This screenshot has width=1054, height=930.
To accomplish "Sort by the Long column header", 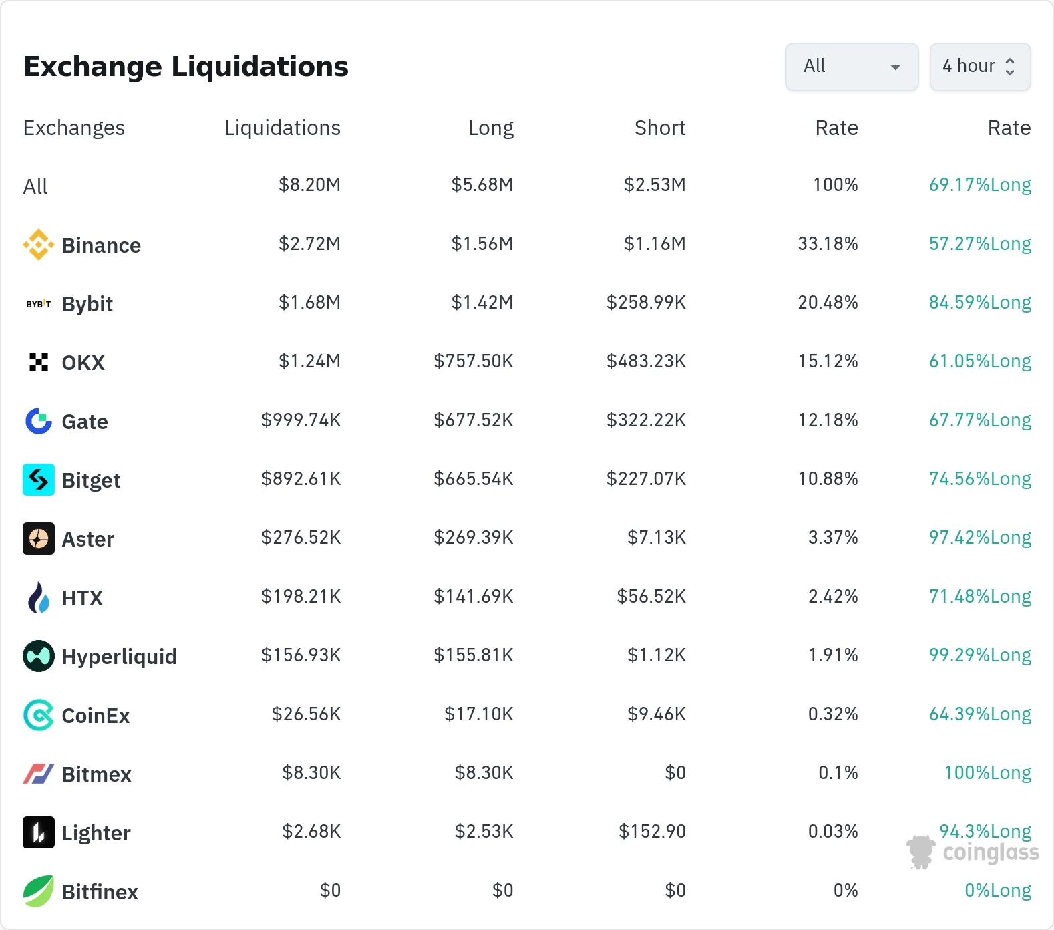I will click(490, 128).
